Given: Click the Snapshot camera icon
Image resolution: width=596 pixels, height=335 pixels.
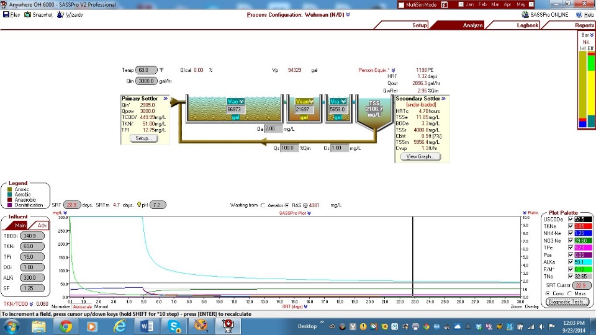Looking at the screenshot, I should pyautogui.click(x=27, y=14).
